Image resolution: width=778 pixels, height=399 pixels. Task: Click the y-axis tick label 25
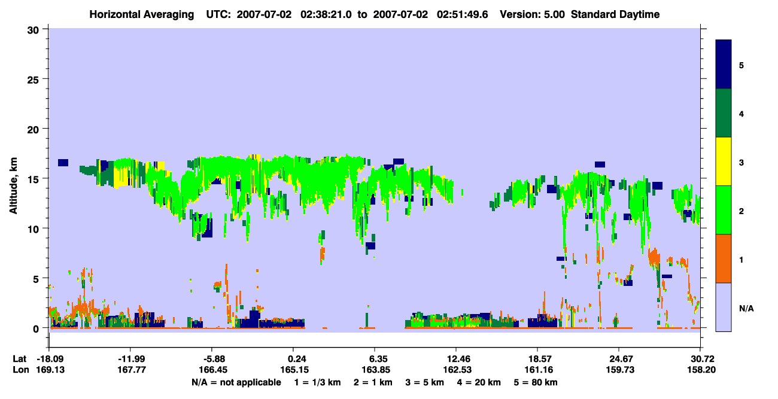[x=35, y=80]
